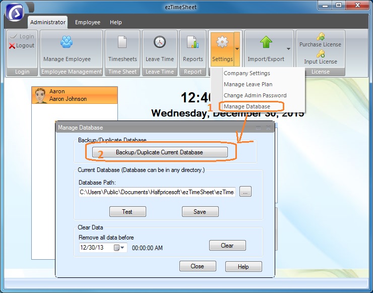The image size is (373, 293).
Task: Expand the Settings dropdown arrow
Action: pyautogui.click(x=237, y=49)
